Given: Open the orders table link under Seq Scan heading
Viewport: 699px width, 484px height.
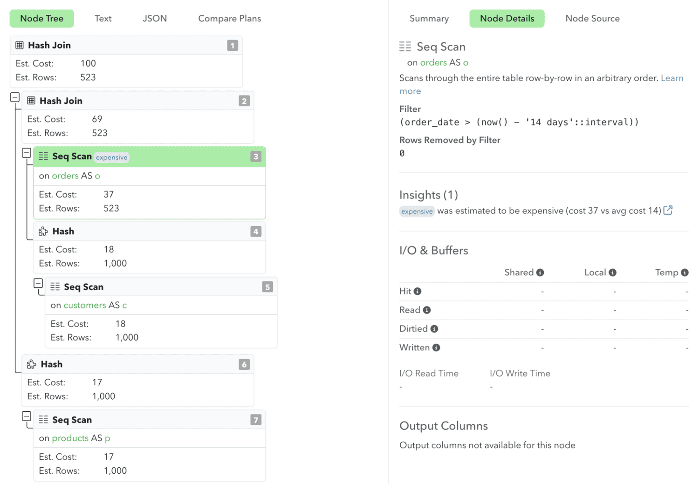Looking at the screenshot, I should 433,62.
